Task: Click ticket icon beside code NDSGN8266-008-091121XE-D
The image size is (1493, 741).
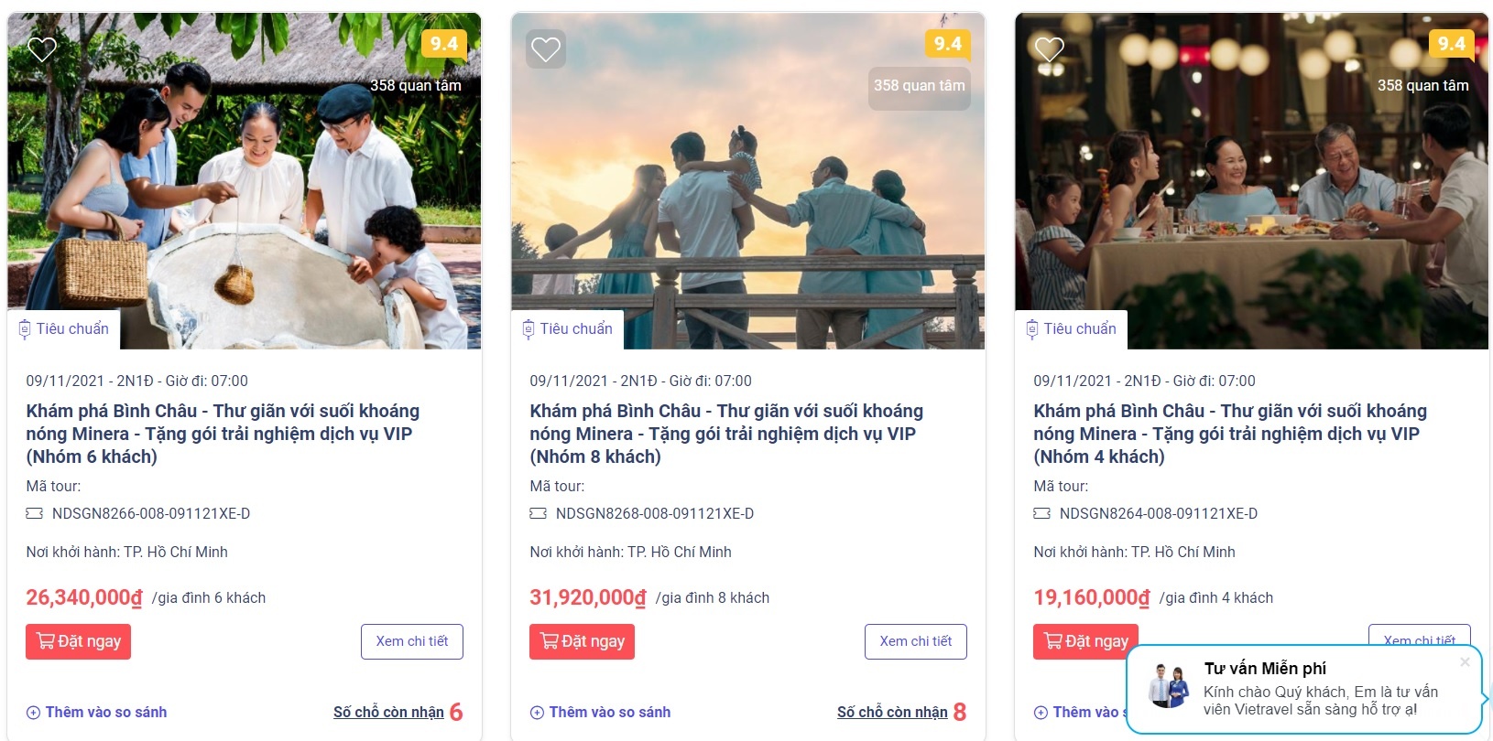Action: [x=35, y=514]
